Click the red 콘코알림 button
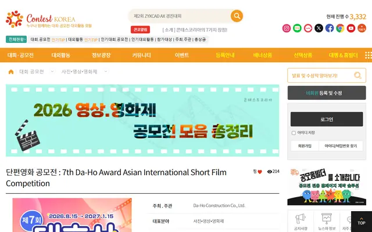This screenshot has width=372, height=232. pos(140,30)
